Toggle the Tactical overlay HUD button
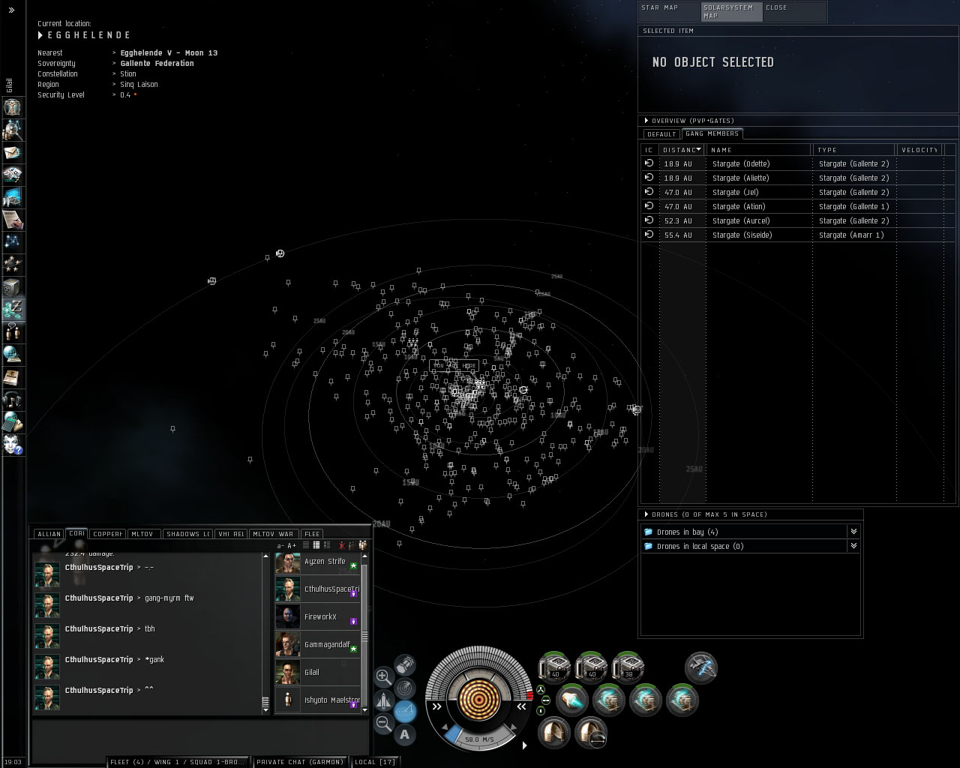 (x=405, y=710)
